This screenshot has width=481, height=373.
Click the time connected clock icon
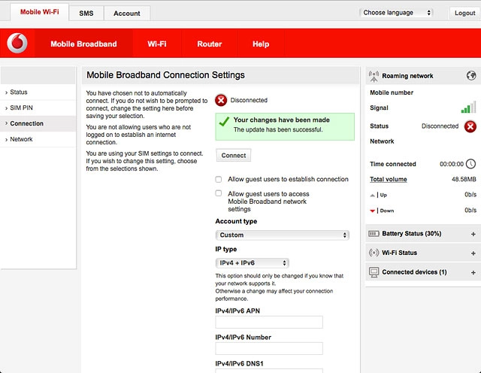tap(470, 164)
